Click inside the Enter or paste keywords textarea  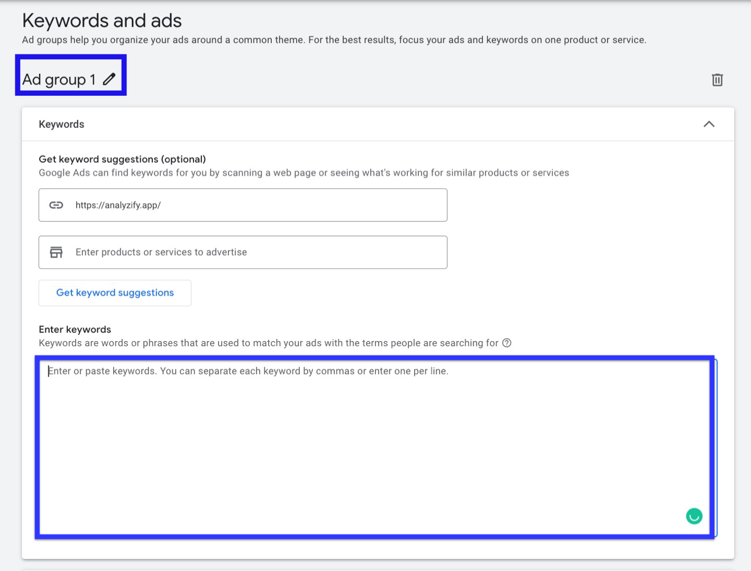click(374, 447)
